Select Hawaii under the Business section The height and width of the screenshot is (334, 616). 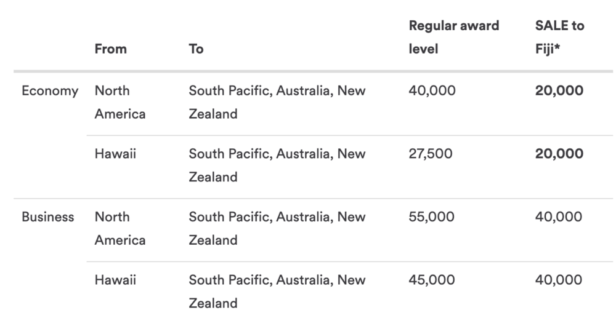115,280
